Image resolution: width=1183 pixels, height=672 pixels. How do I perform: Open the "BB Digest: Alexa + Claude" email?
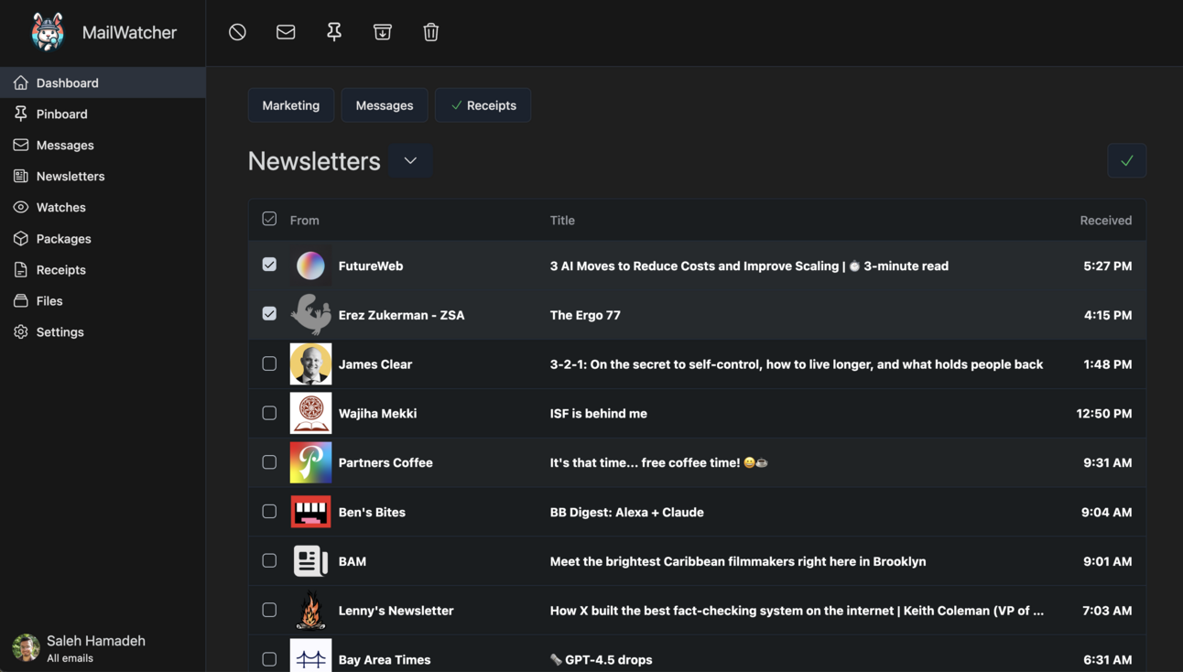coord(627,513)
